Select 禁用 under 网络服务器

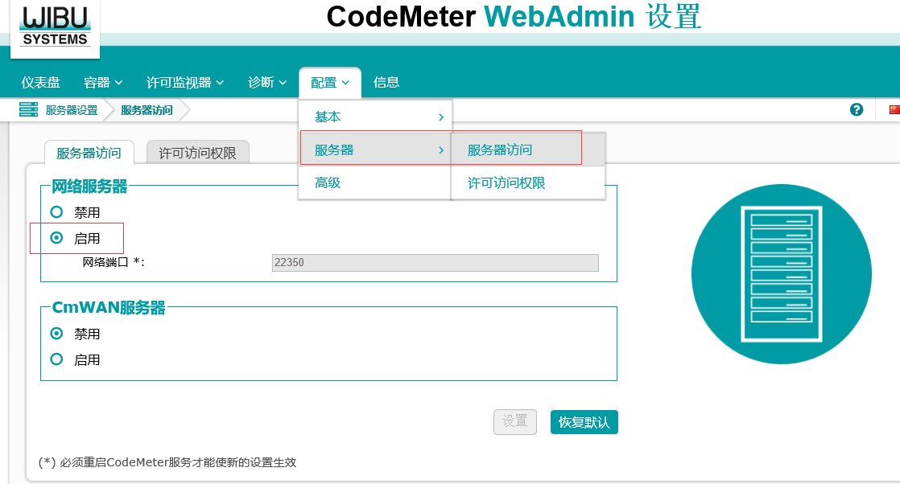[x=56, y=212]
